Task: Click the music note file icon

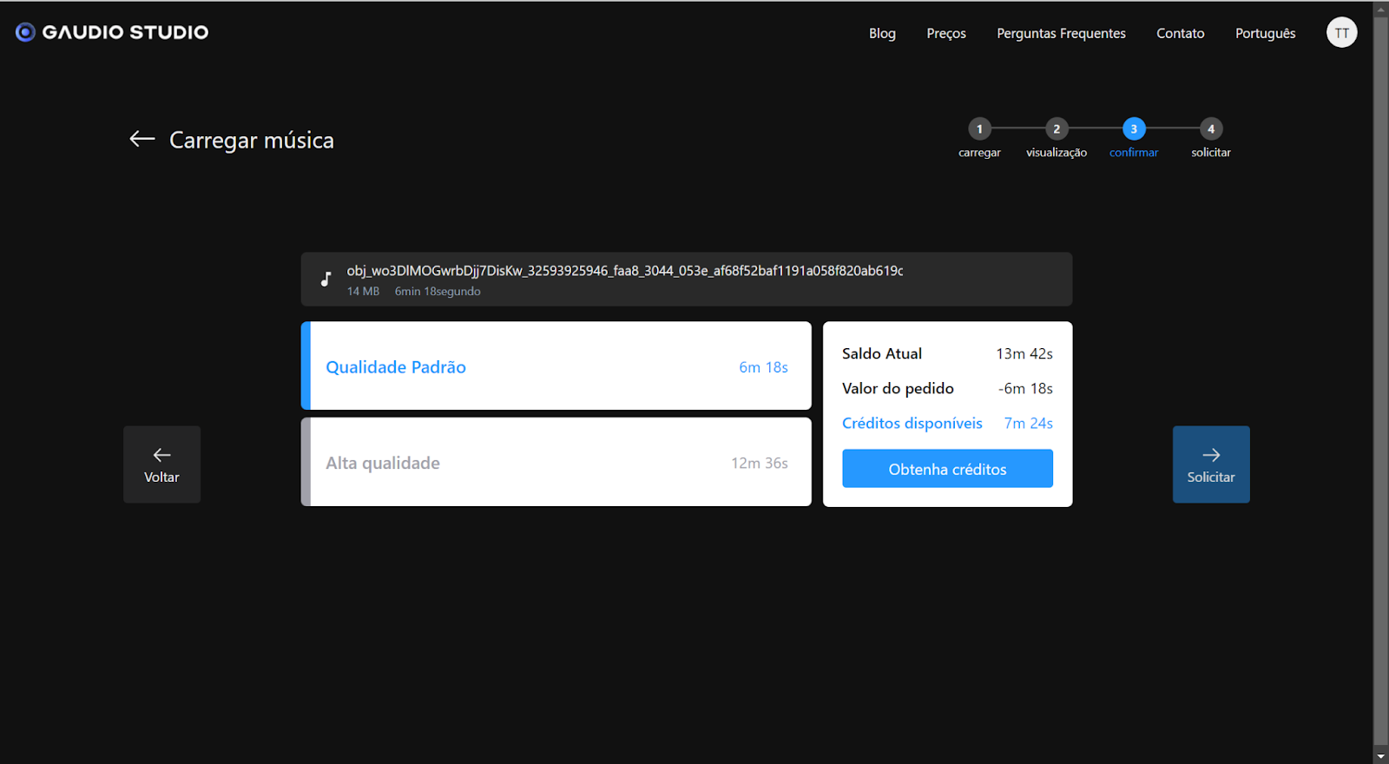Action: (x=326, y=280)
